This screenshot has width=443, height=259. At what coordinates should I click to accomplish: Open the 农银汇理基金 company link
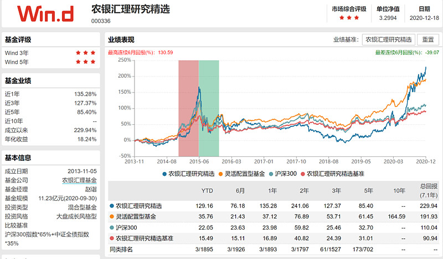(x=79, y=180)
